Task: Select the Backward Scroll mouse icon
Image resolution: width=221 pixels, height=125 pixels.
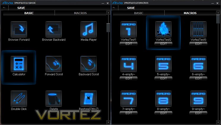Action: [89, 64]
